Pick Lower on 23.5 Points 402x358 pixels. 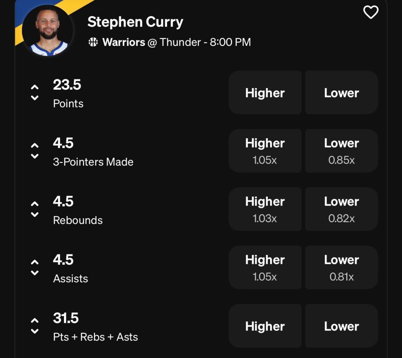(341, 92)
